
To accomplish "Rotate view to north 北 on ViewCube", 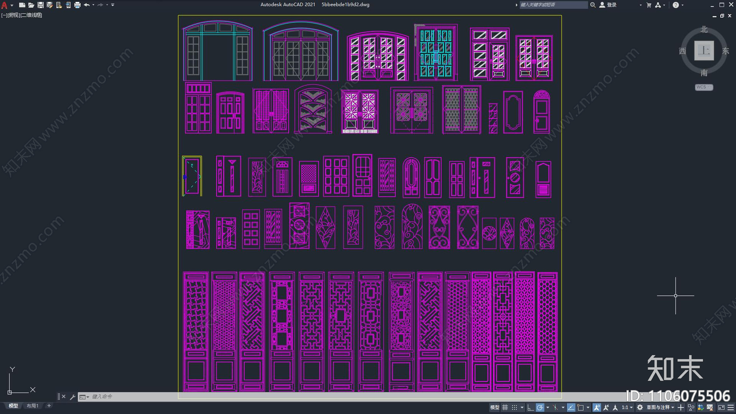I will [x=704, y=29].
